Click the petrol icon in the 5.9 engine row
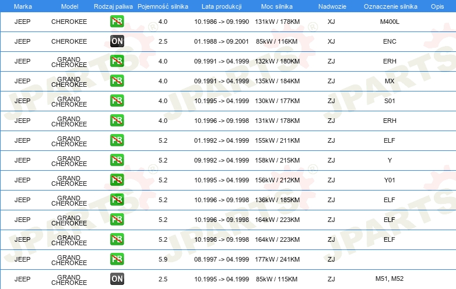 tap(117, 259)
